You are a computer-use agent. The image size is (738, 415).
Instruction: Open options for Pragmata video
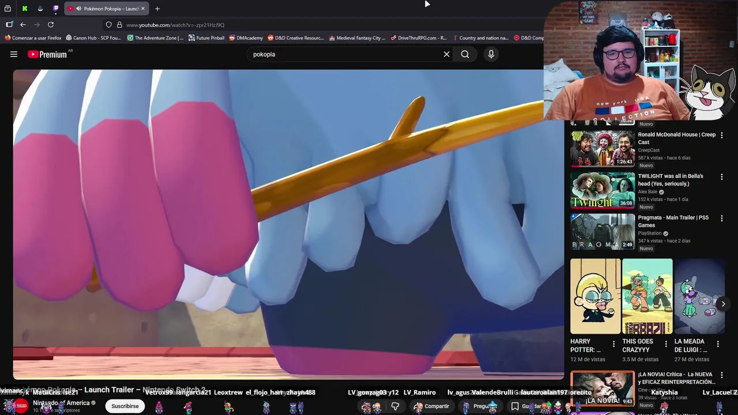point(721,218)
